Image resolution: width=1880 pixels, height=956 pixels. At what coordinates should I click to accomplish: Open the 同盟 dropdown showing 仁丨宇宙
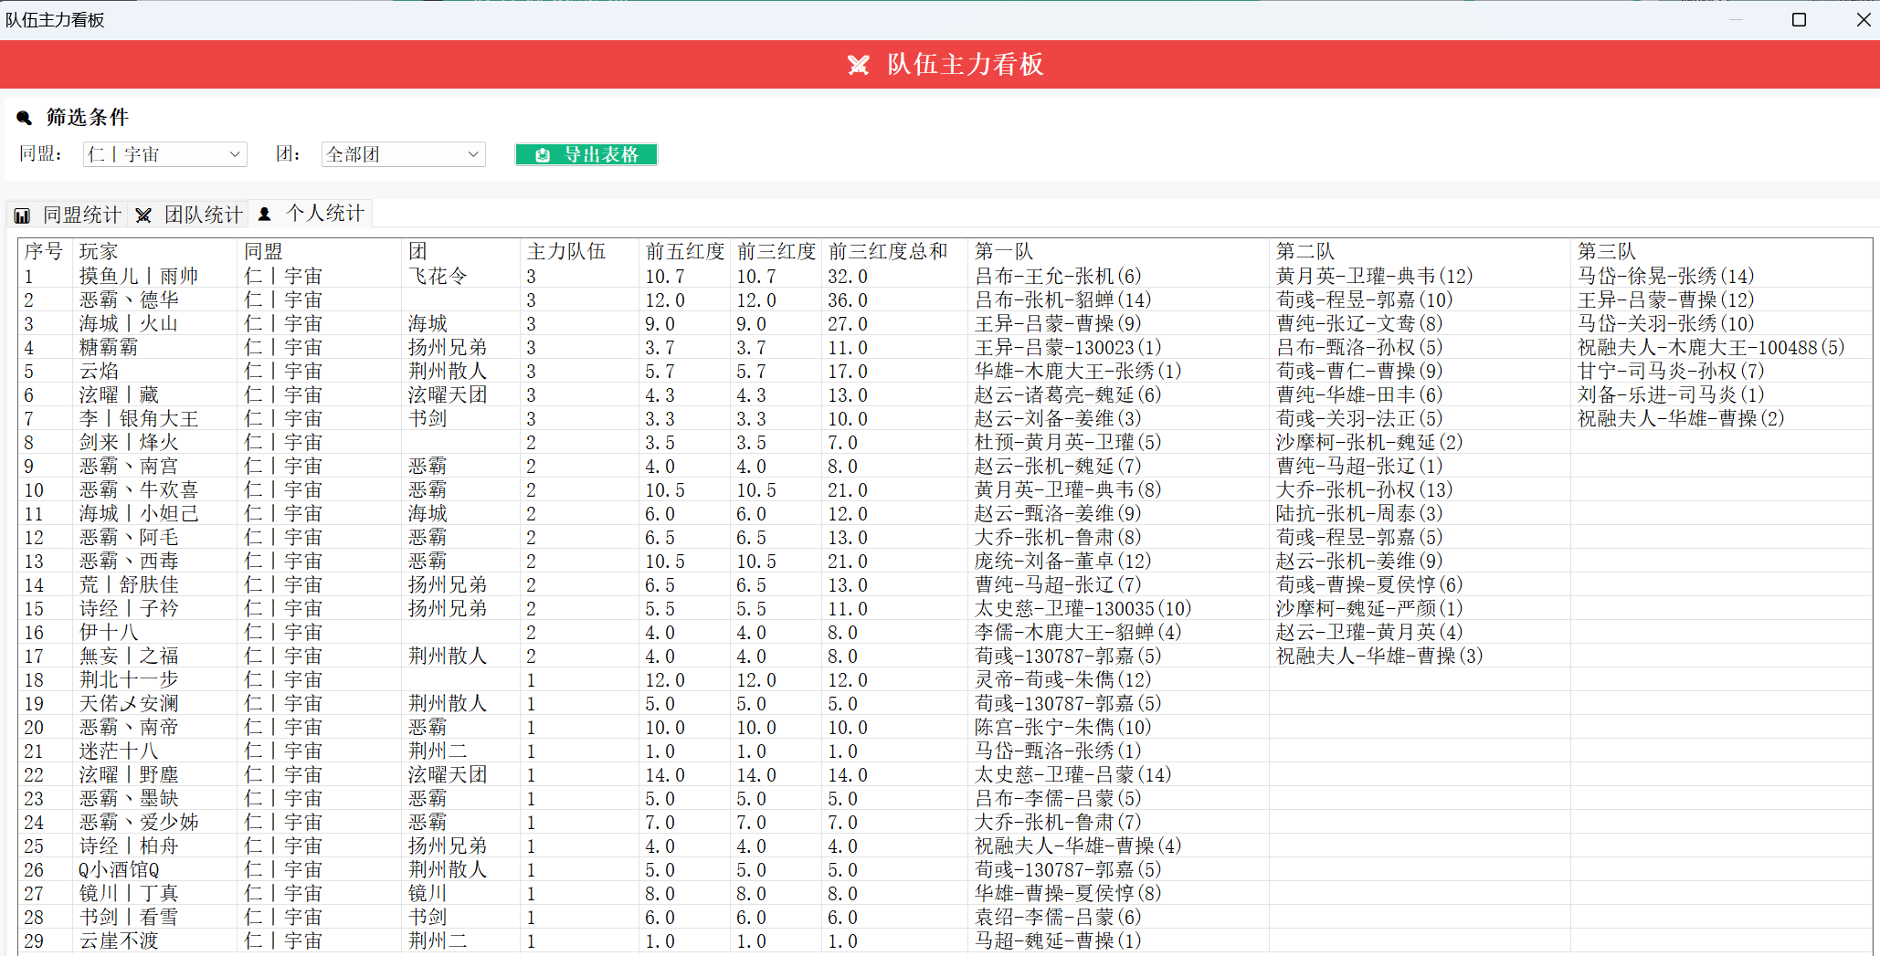[x=165, y=154]
